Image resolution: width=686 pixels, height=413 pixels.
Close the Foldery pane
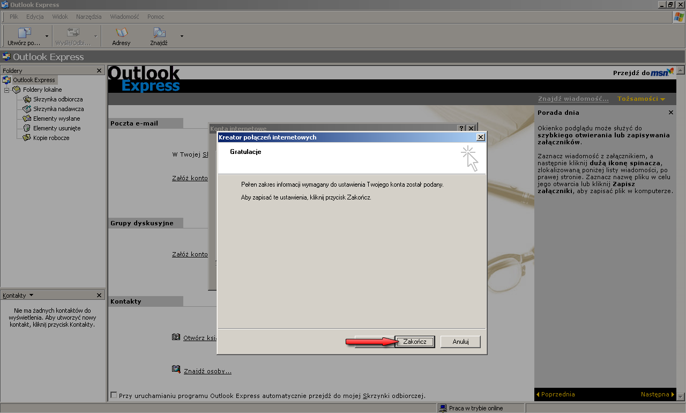(99, 70)
